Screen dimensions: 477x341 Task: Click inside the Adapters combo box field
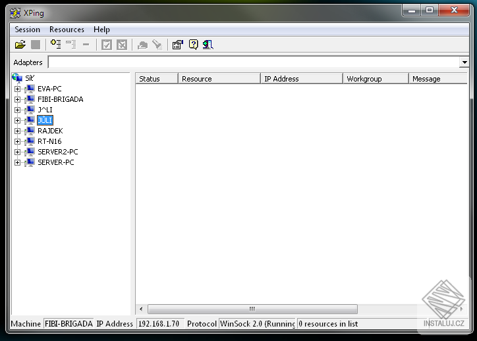click(254, 62)
